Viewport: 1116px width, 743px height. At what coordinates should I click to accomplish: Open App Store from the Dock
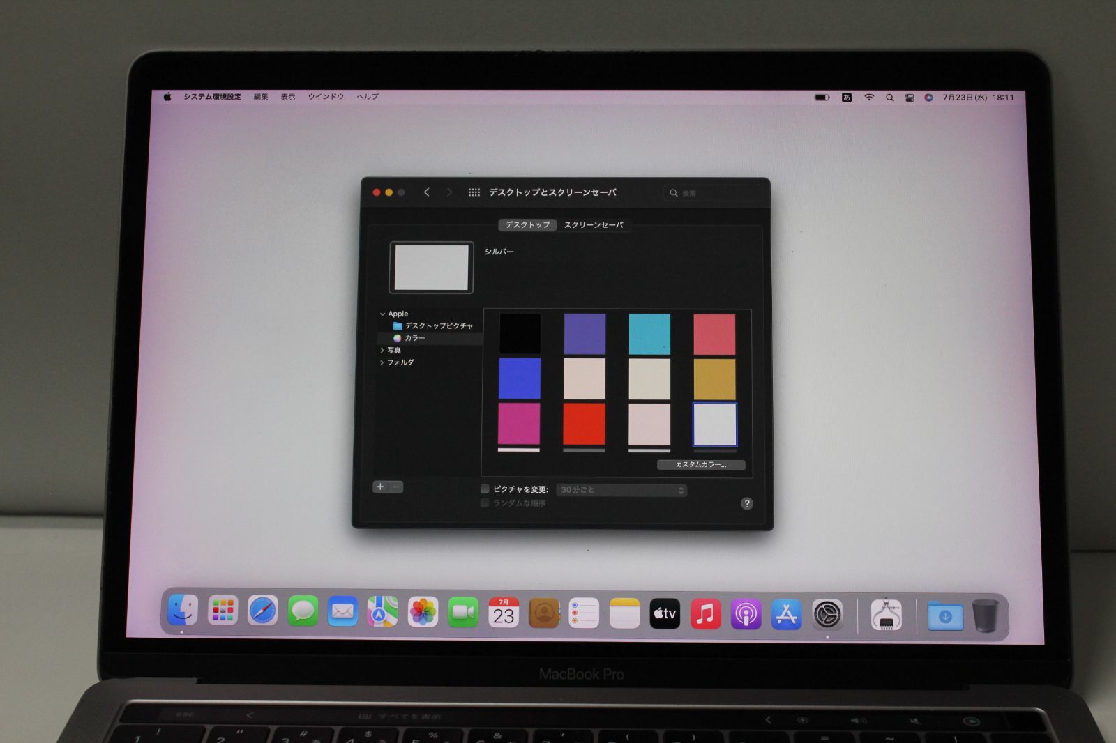tap(786, 615)
